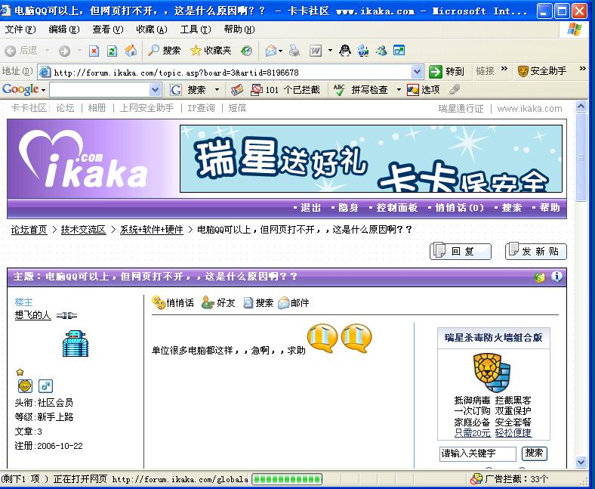Screen dimensions: 595x489
Task: Expand the Word edit dropdown arrow
Action: click(330, 51)
